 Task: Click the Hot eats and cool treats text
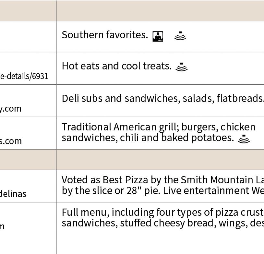116,66
